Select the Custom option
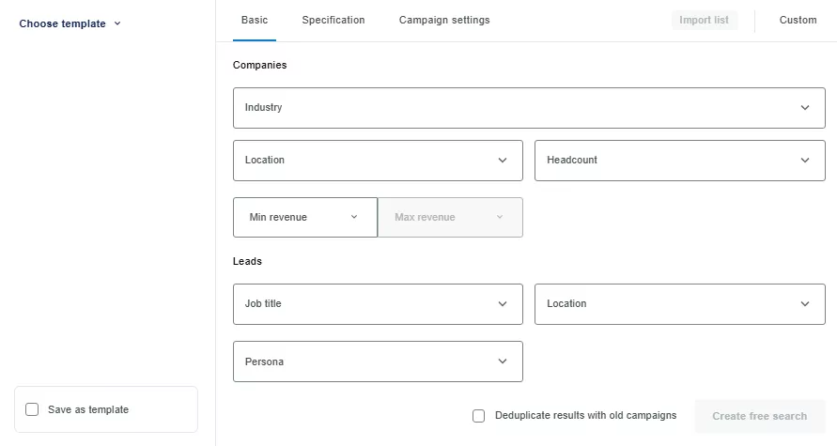This screenshot has width=837, height=446. pyautogui.click(x=798, y=21)
